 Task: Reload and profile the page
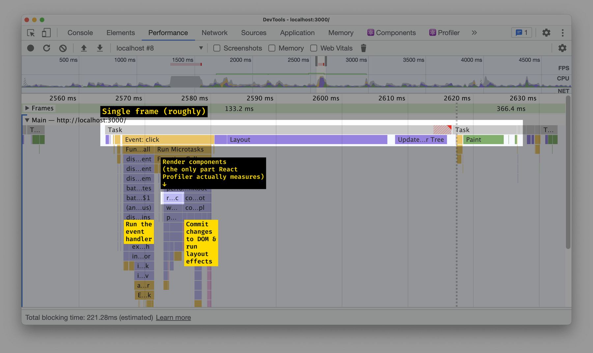point(47,48)
